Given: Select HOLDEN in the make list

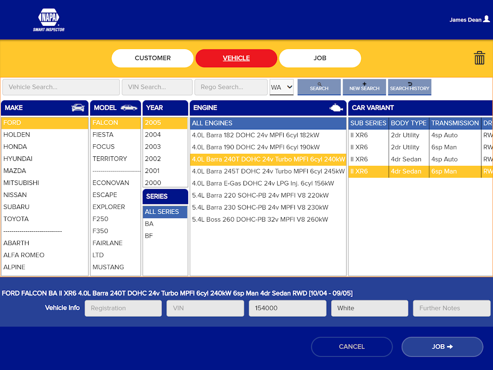Looking at the screenshot, I should pos(45,135).
